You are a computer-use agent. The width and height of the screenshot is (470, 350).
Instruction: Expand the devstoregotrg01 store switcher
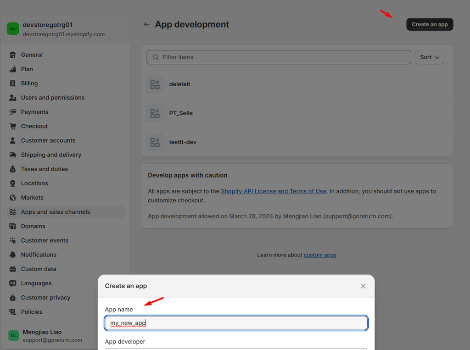pyautogui.click(x=64, y=29)
